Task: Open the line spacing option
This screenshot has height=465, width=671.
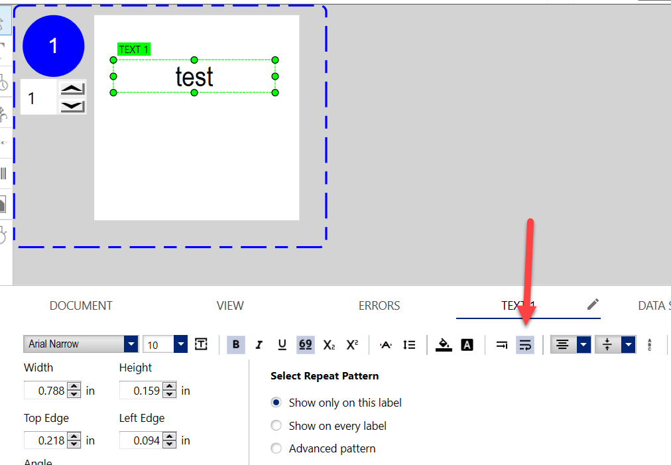Action: pyautogui.click(x=409, y=344)
